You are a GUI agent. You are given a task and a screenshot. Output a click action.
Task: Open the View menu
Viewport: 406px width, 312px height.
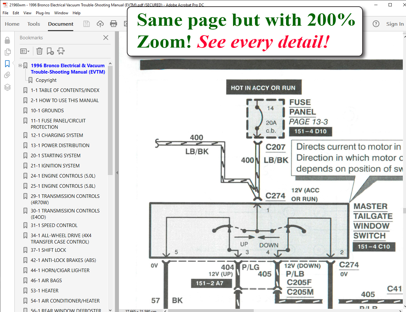click(x=27, y=13)
